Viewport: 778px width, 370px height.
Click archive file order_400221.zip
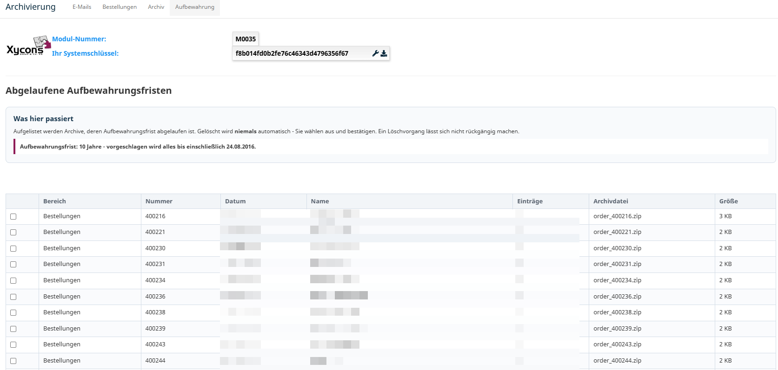pos(617,232)
